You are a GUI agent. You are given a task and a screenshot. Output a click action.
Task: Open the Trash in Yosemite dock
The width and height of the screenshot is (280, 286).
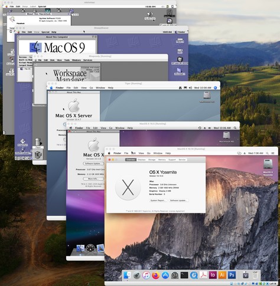pyautogui.click(x=255, y=275)
